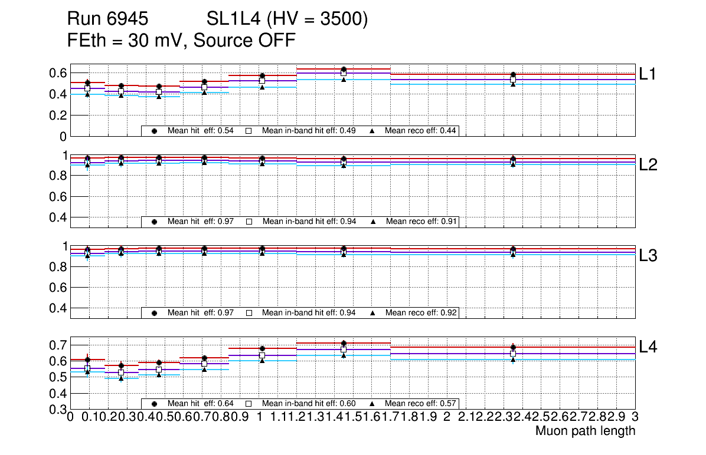706x455 pixels.
Task: Click the triangle legend marker in panel L4
Action: pyautogui.click(x=373, y=404)
